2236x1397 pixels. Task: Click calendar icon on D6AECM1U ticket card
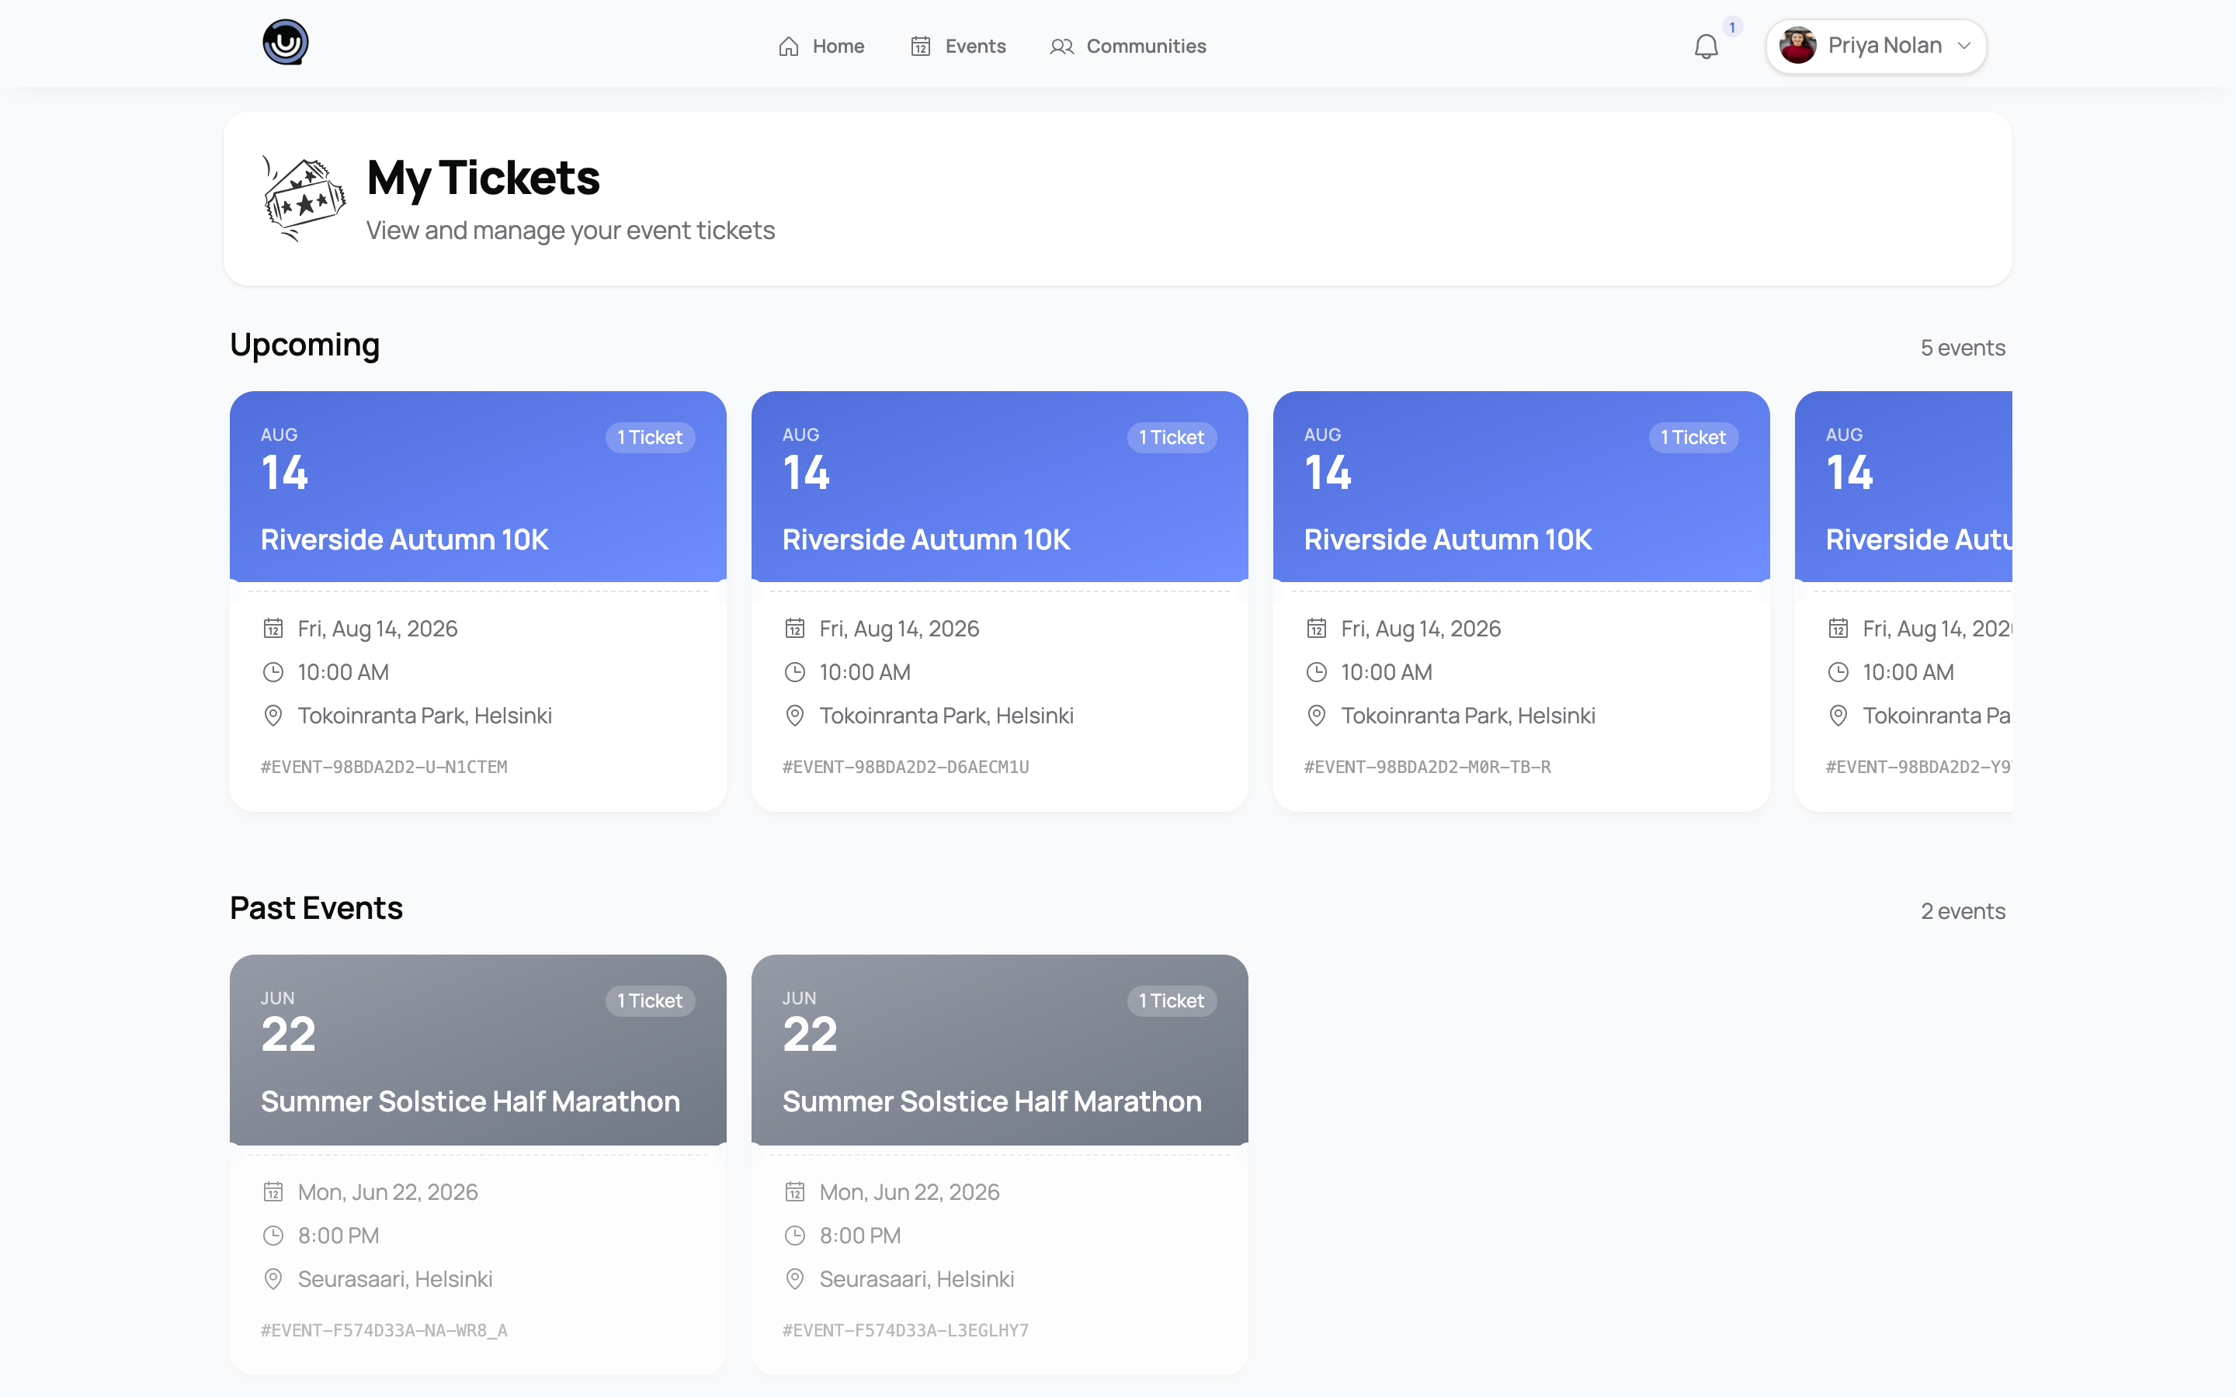click(x=794, y=629)
